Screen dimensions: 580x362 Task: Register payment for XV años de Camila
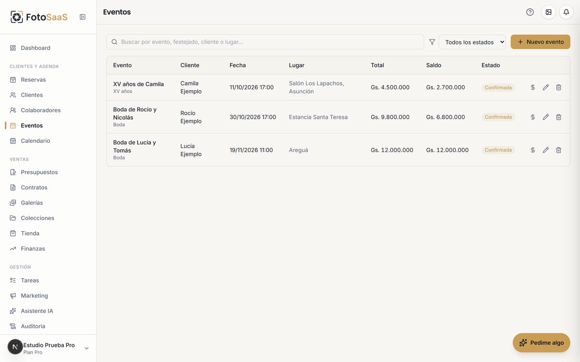[x=533, y=87]
